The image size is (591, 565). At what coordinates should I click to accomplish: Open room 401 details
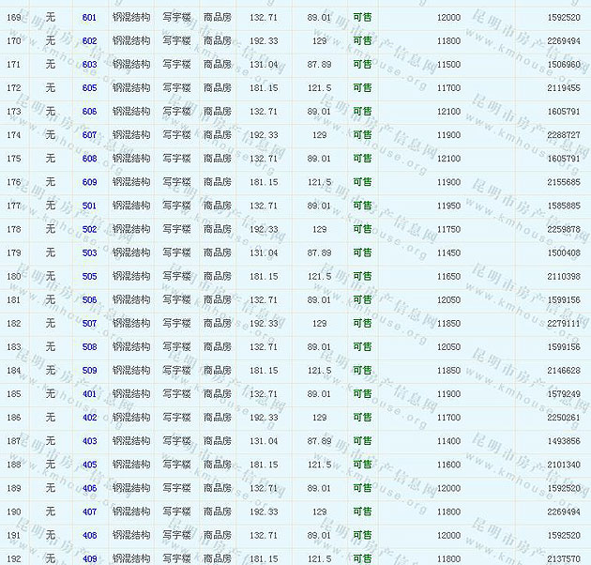(89, 394)
